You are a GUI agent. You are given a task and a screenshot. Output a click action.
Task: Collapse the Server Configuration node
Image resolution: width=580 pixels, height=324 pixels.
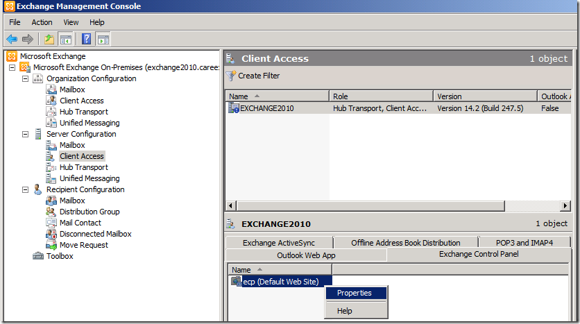click(x=25, y=134)
